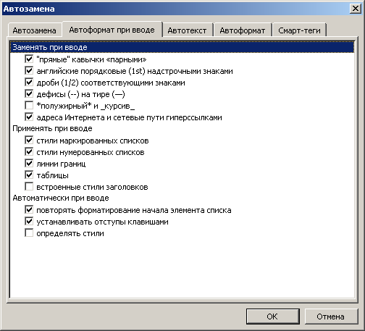This screenshot has height=331, width=365.
Task: Switch to the Автозамена tab
Action: [34, 30]
